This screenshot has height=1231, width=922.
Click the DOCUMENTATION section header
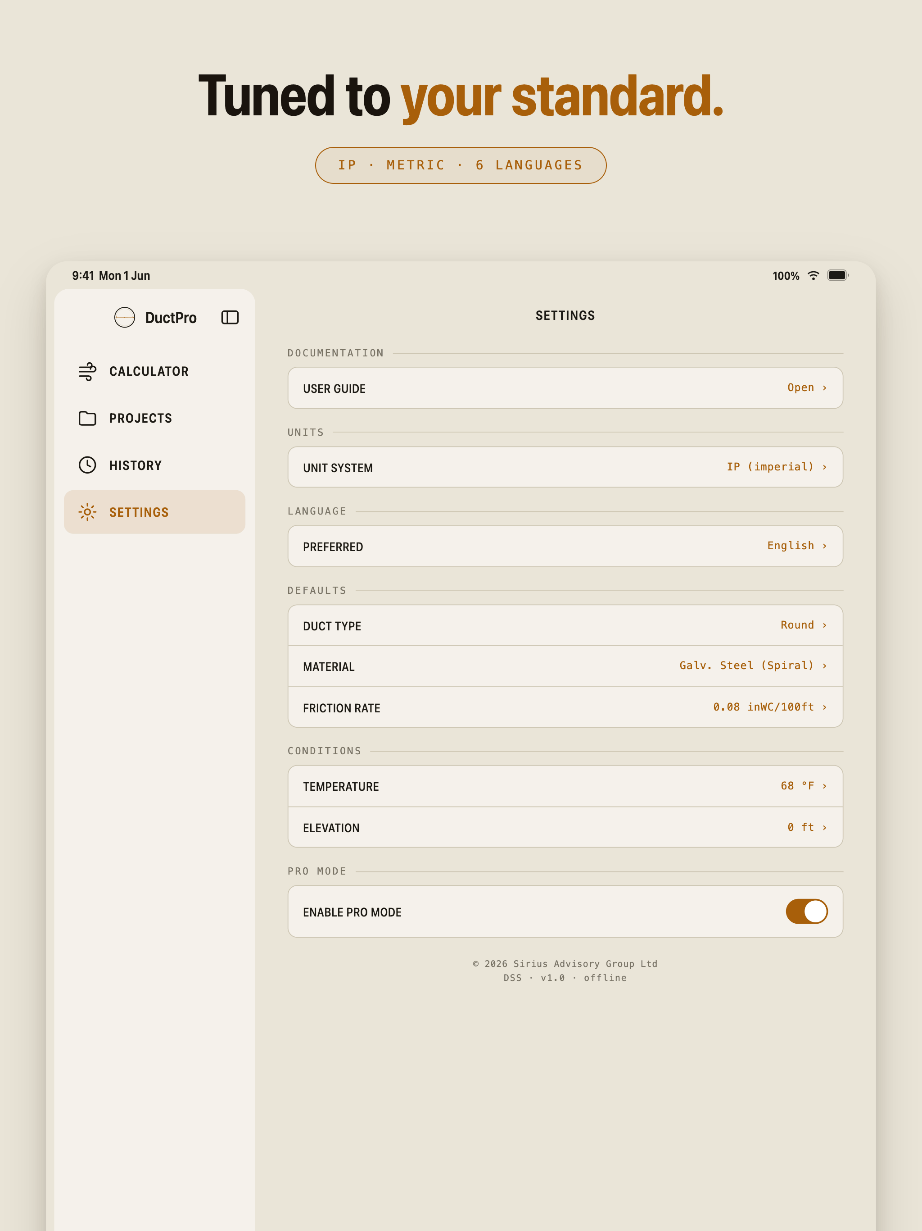coord(335,353)
